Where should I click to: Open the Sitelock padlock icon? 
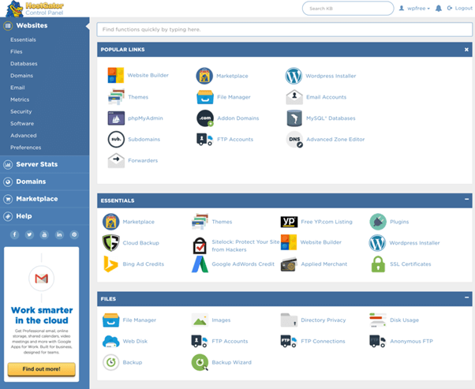200,245
